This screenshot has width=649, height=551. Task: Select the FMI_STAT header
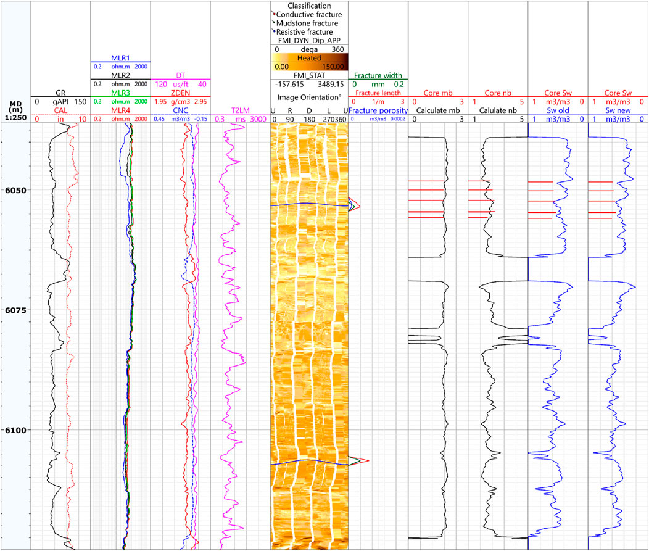pos(310,76)
